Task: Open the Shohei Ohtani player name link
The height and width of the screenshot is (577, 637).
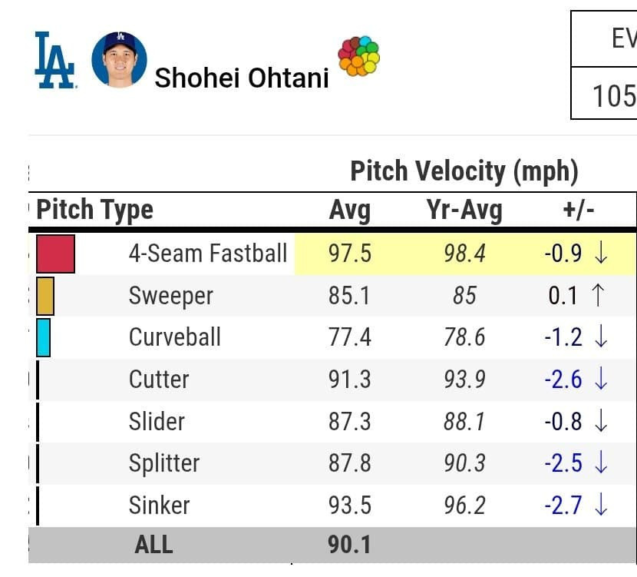Action: pos(242,77)
